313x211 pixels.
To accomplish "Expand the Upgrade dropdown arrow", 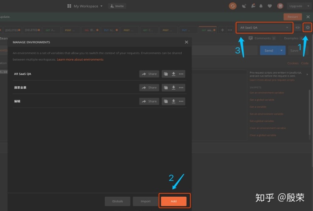I will (308, 6).
